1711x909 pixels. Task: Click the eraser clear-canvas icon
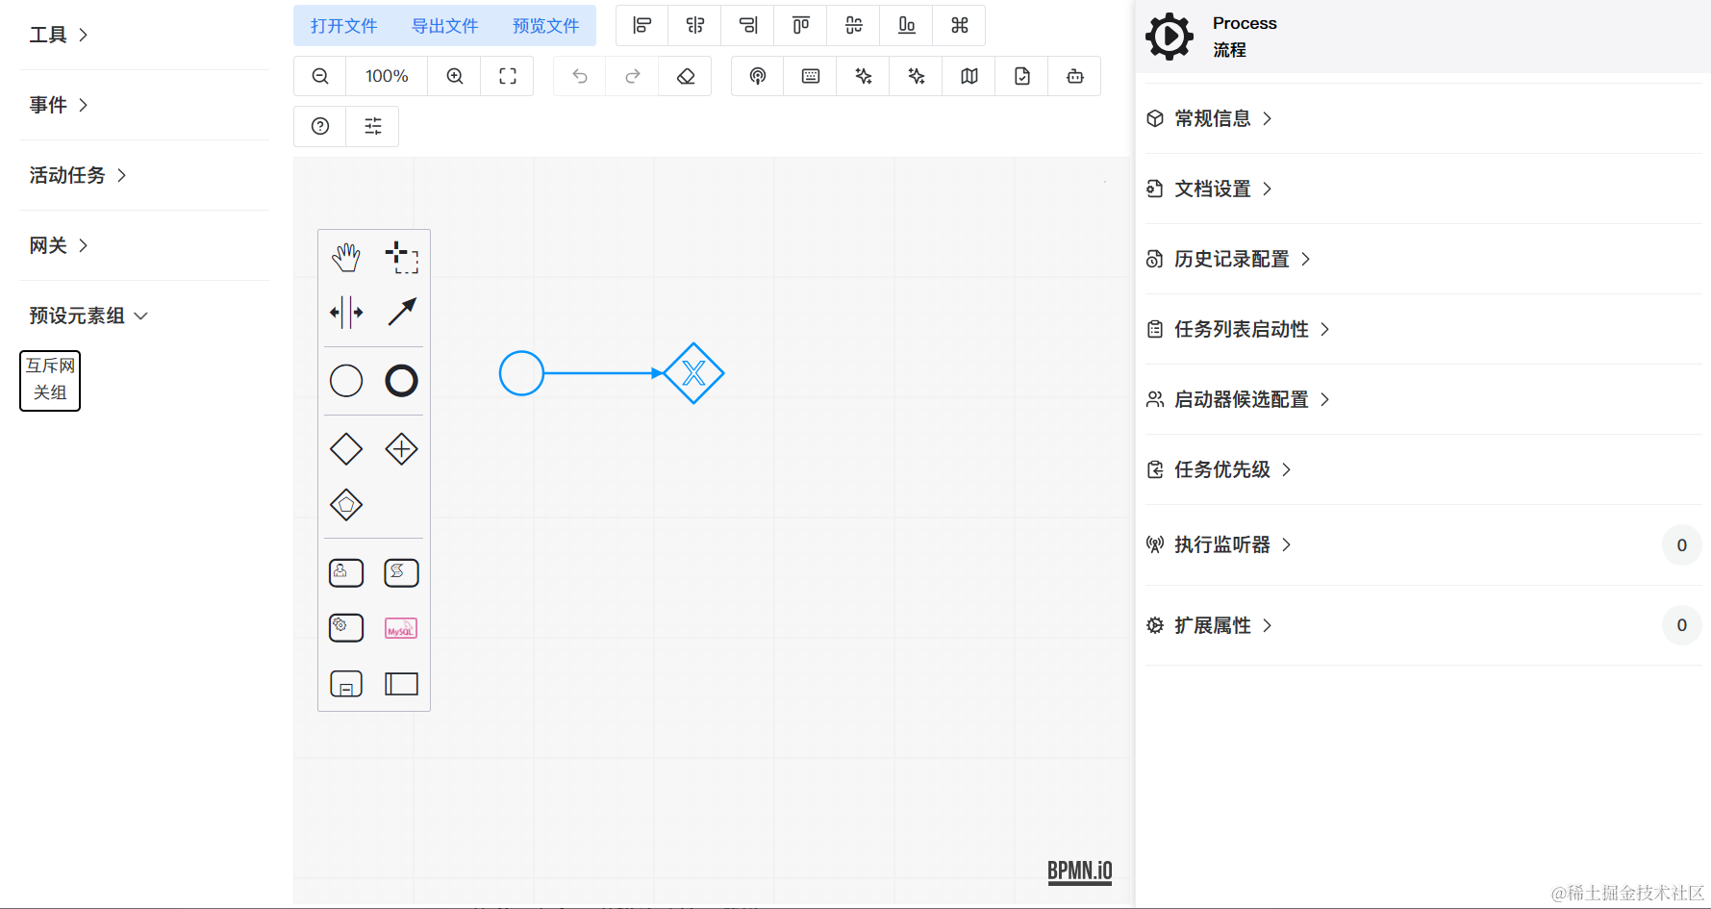[x=685, y=75]
